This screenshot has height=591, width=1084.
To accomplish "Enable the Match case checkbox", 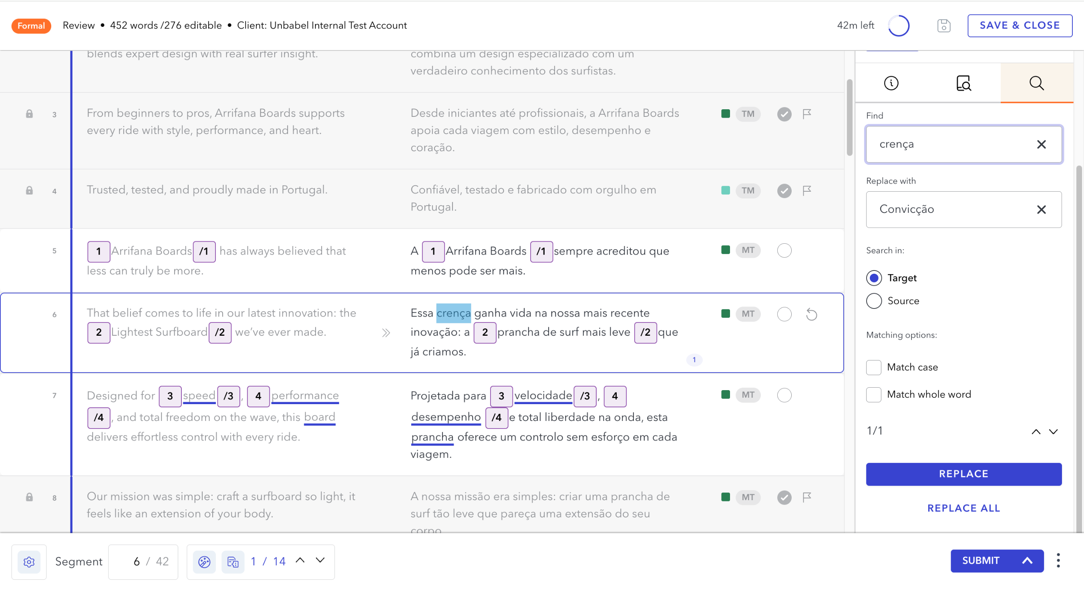I will [874, 367].
